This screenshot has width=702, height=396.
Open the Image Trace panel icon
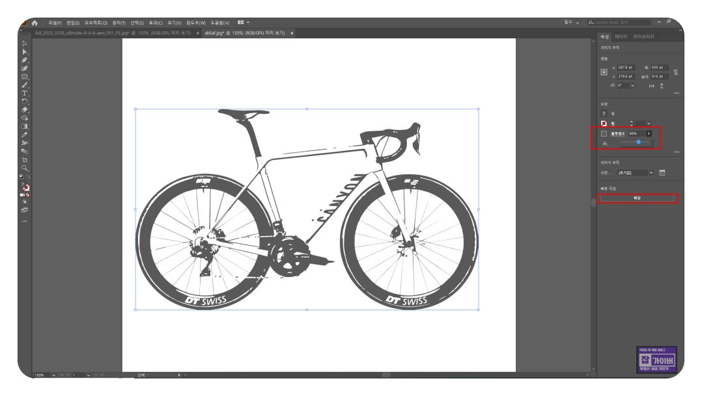pyautogui.click(x=662, y=172)
